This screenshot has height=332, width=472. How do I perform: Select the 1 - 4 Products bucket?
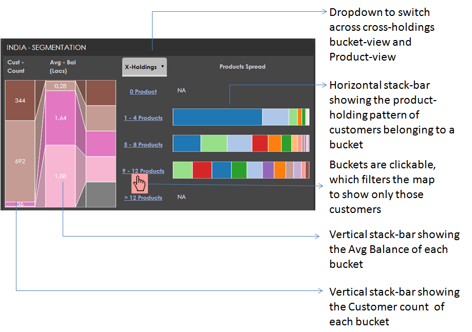tap(143, 118)
